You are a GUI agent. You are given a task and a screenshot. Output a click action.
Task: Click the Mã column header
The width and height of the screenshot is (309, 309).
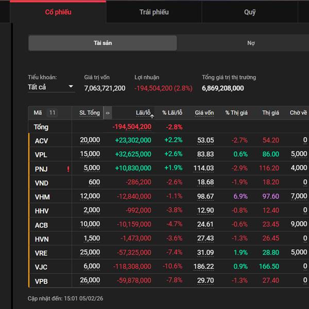click(x=38, y=113)
